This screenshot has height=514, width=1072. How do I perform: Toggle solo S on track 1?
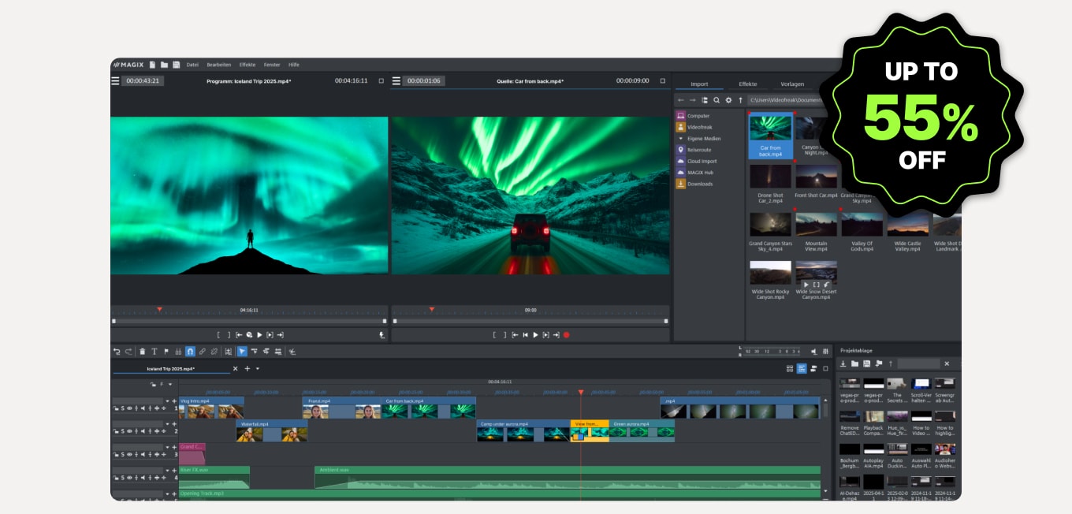[123, 408]
